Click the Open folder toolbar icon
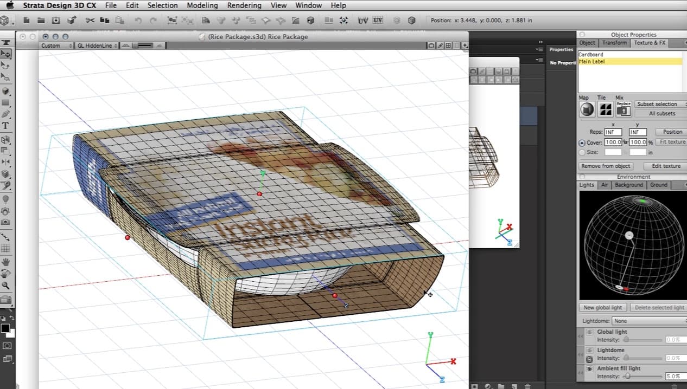This screenshot has width=687, height=389. 41,21
